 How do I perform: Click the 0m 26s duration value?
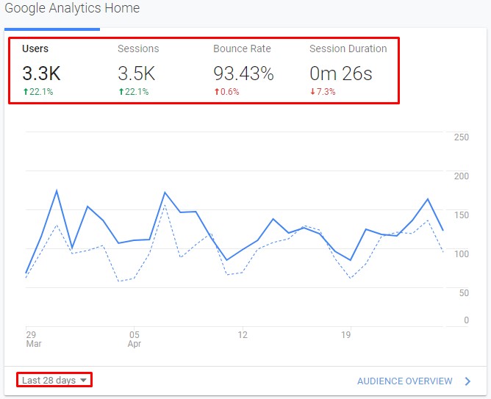point(341,73)
